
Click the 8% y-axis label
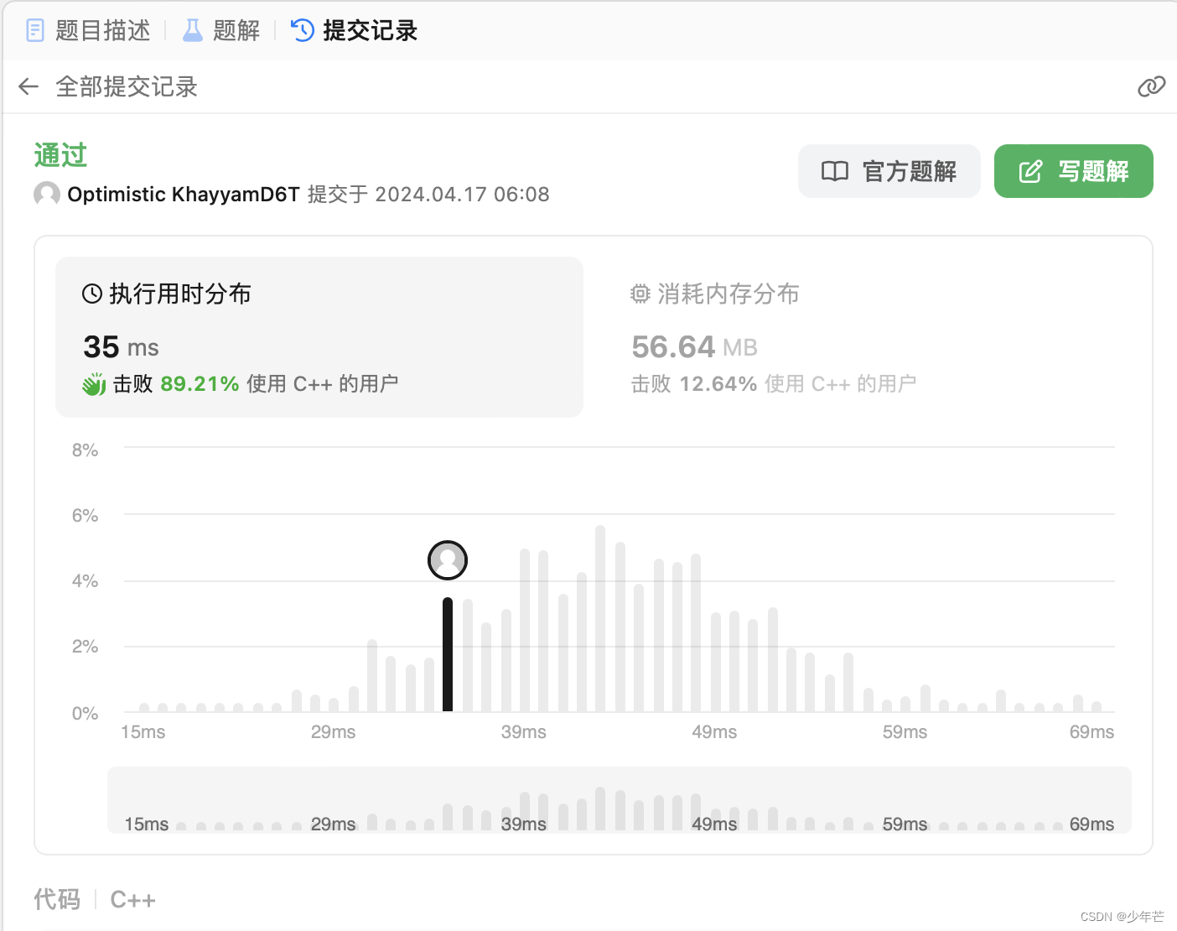(x=86, y=450)
